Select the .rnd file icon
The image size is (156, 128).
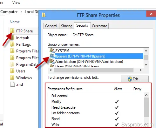pyautogui.click(x=12, y=84)
